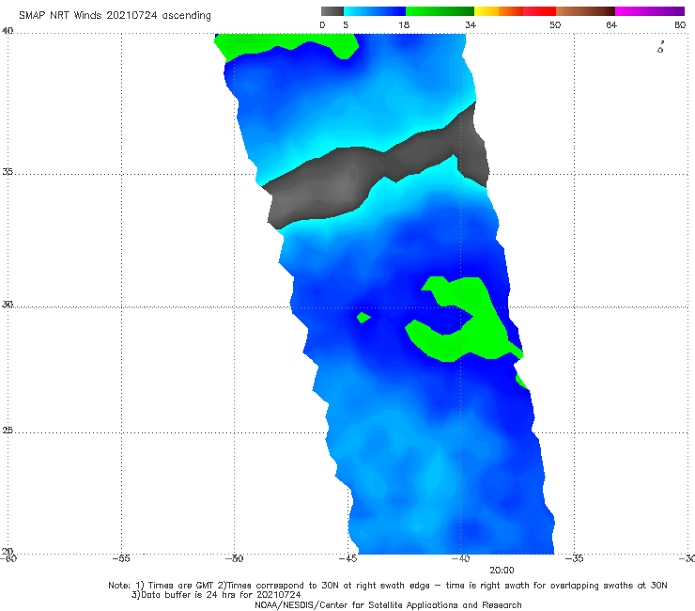Click the latitude label '35'

coord(8,171)
